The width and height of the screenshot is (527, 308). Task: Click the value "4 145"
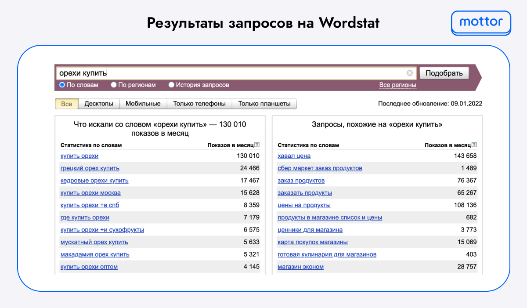coord(252,267)
